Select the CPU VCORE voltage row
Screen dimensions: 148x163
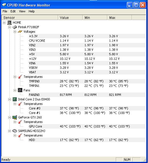74,41
